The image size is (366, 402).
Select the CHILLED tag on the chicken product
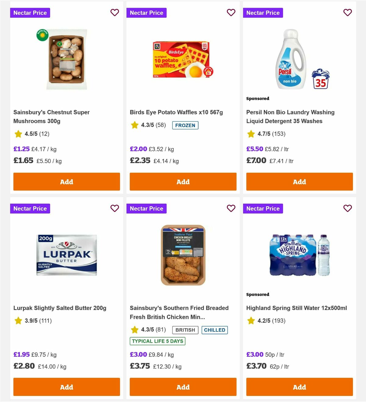point(215,330)
